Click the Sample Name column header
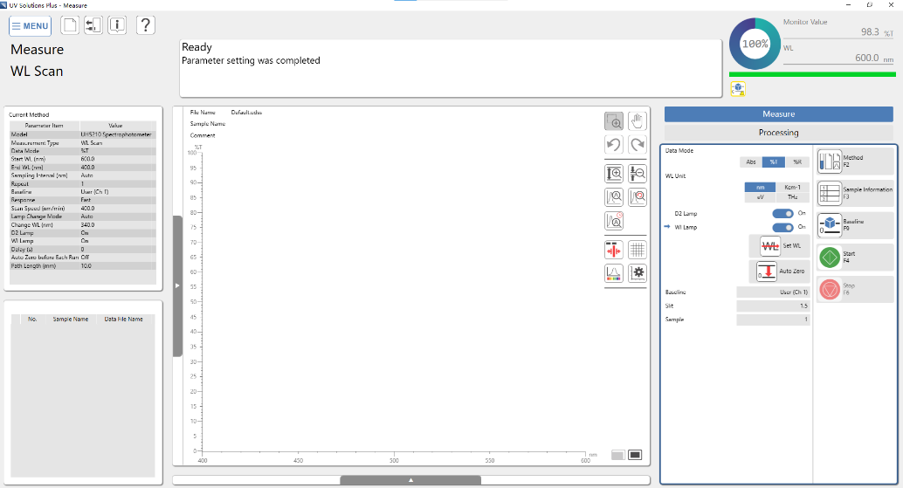Image resolution: width=903 pixels, height=488 pixels. coord(71,319)
